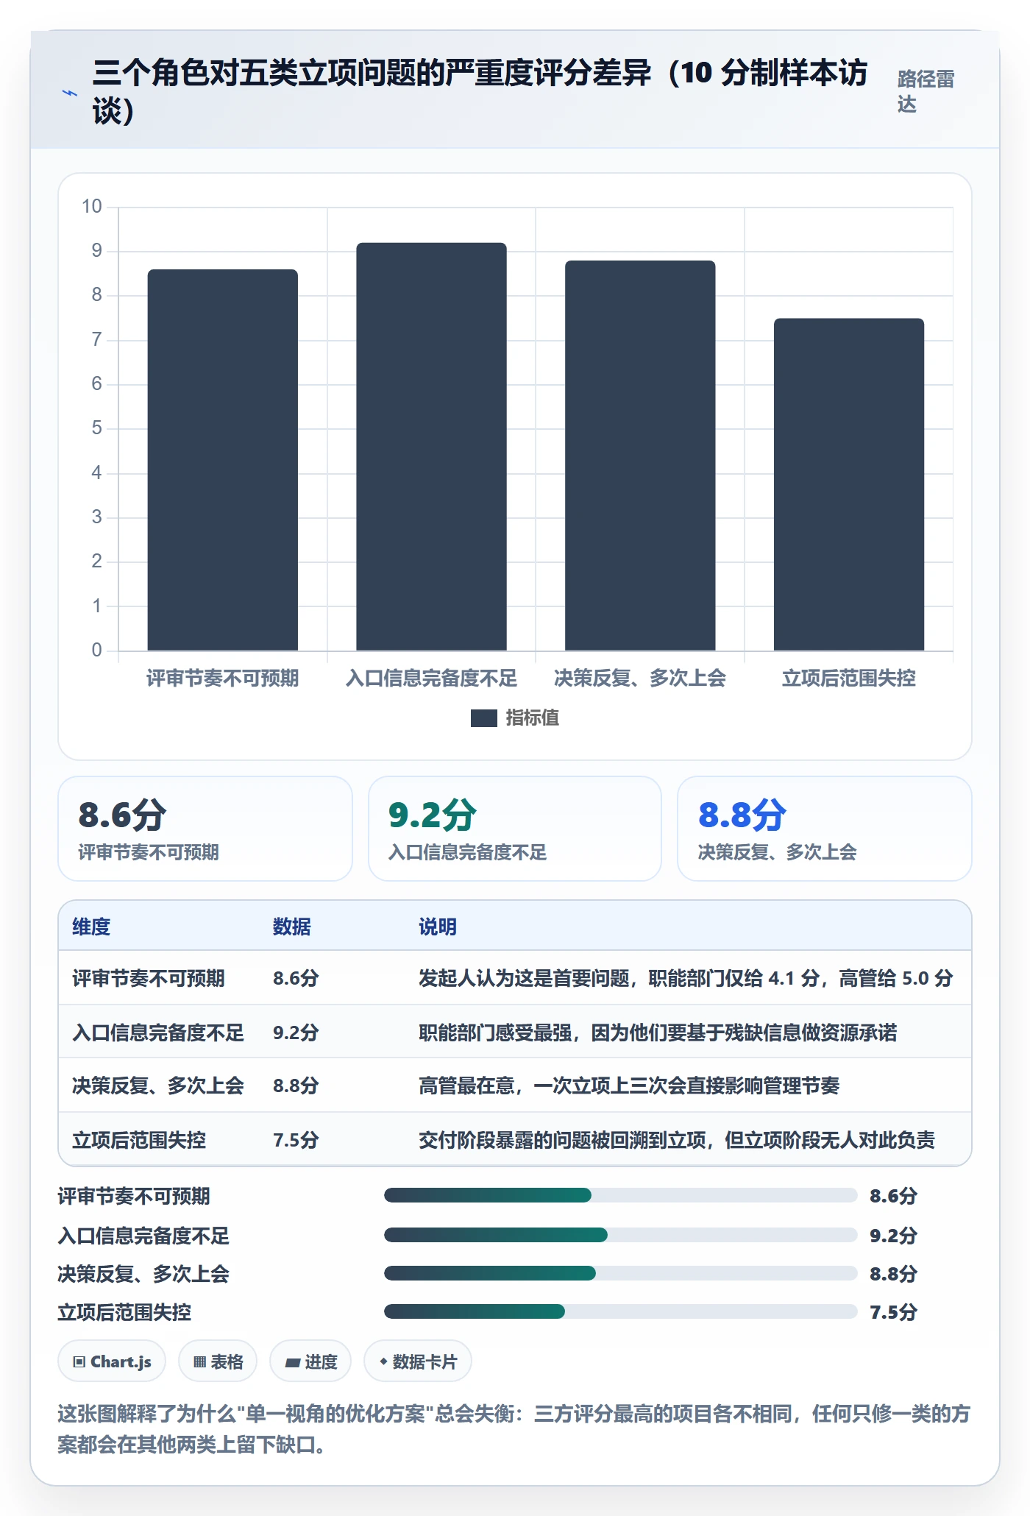Screen dimensions: 1030x1516
Task: Click the 9.2分 label beside progress bar
Action: click(893, 1235)
